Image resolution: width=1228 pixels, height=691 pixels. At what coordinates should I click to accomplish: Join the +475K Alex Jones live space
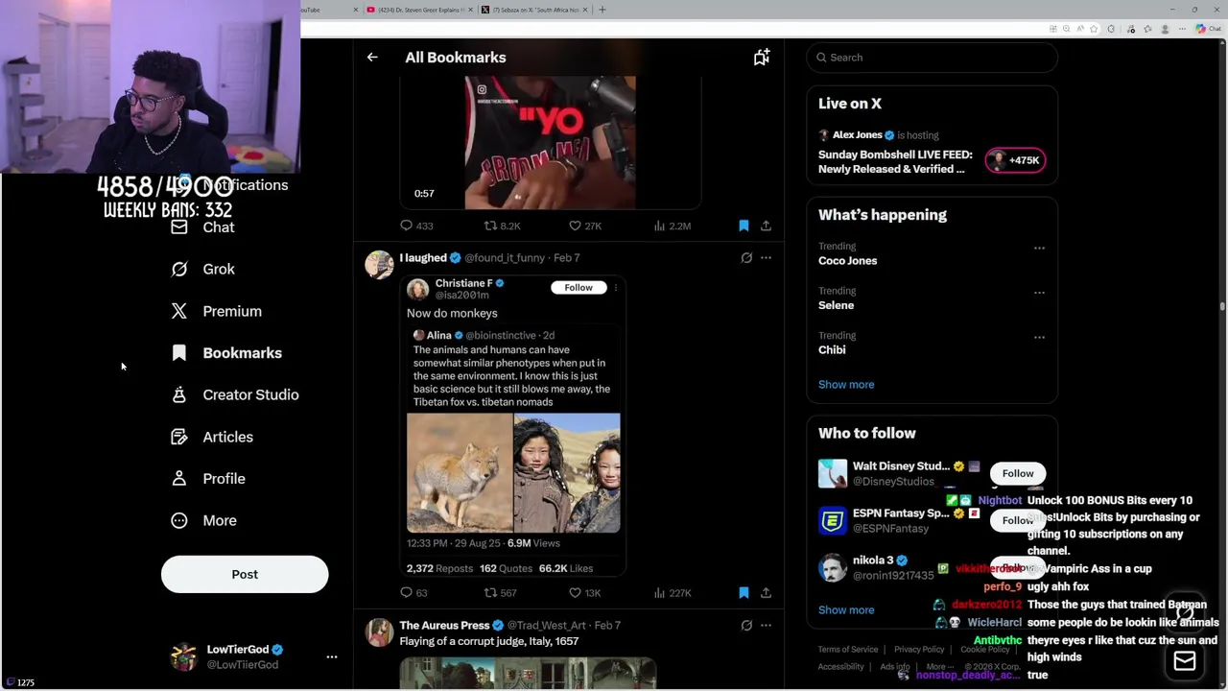tap(1015, 160)
